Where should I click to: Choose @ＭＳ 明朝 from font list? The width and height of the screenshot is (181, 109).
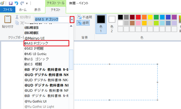46,64
